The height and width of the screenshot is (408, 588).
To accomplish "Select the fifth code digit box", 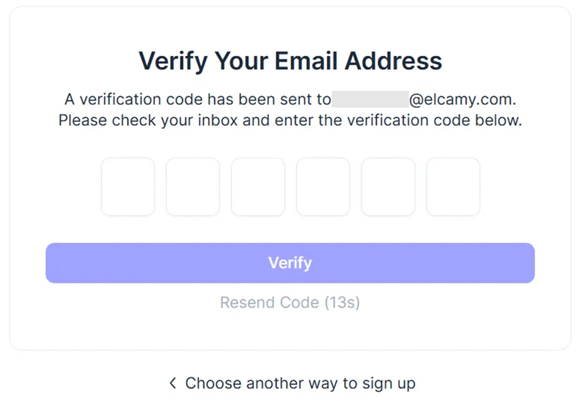I will click(388, 187).
